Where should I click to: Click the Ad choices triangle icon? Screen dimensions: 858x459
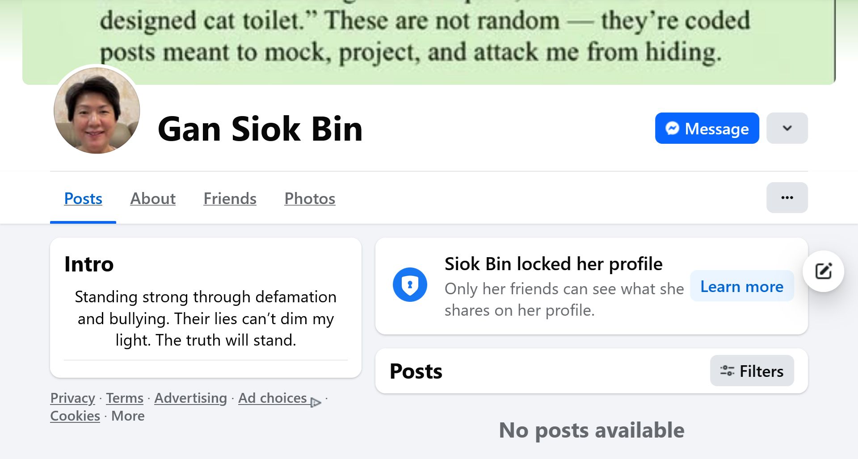coord(316,402)
